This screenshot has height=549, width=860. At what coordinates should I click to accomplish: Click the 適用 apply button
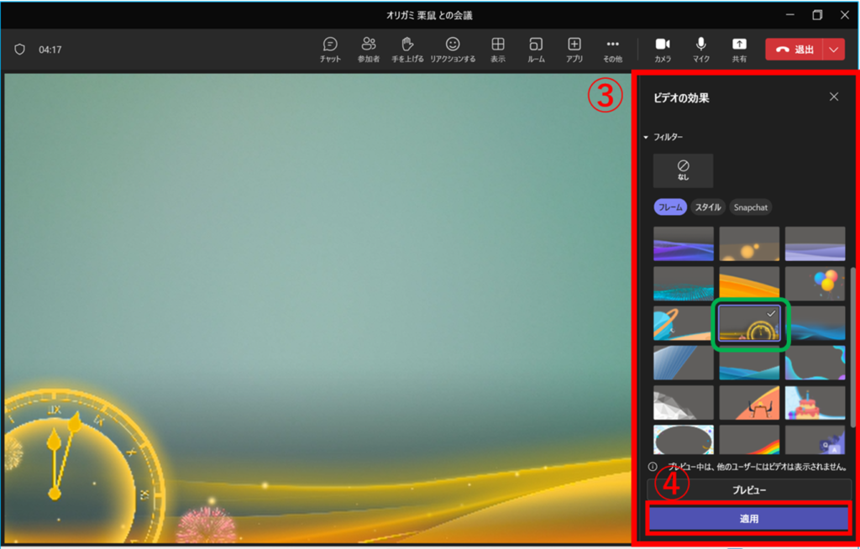point(748,519)
